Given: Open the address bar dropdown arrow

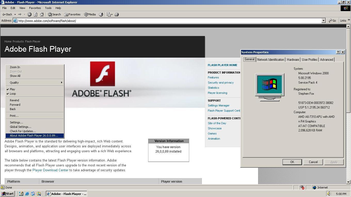Looking at the screenshot, I should (323, 21).
